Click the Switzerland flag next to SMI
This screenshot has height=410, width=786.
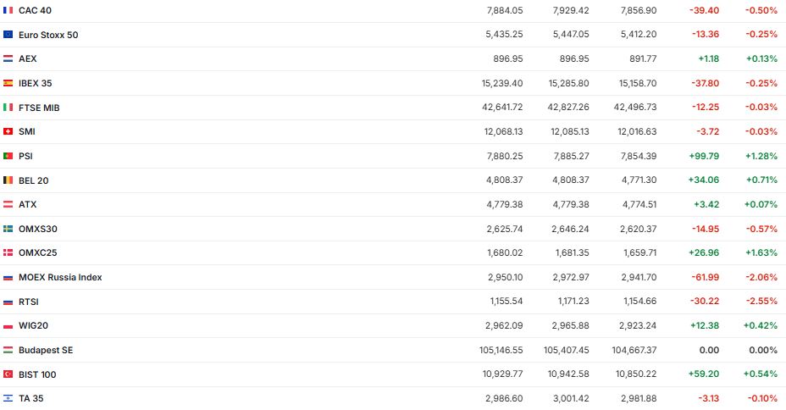coord(8,131)
